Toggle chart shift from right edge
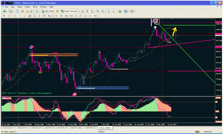This screenshot has width=223, height=134. (x=114, y=11)
